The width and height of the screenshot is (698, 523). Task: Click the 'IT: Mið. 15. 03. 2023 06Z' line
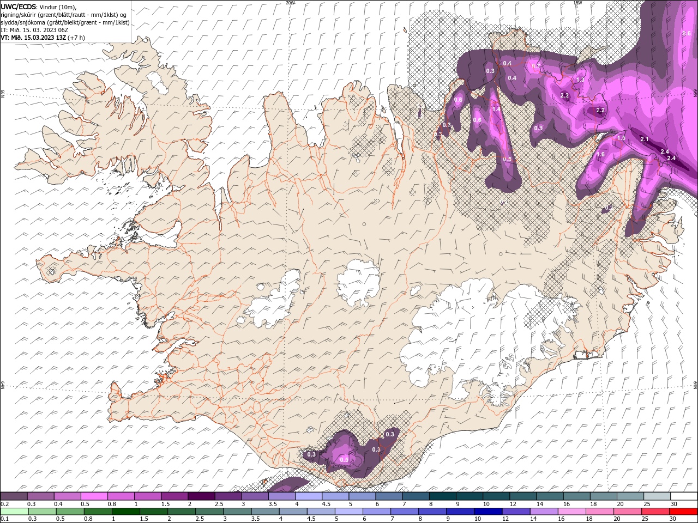[34, 30]
